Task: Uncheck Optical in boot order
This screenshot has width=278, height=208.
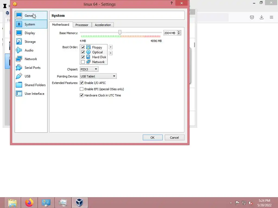Action: tap(83, 52)
